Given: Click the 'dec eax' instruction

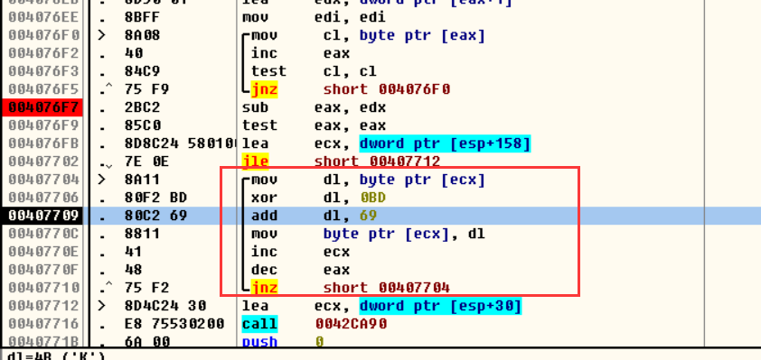Looking at the screenshot, I should 300,270.
